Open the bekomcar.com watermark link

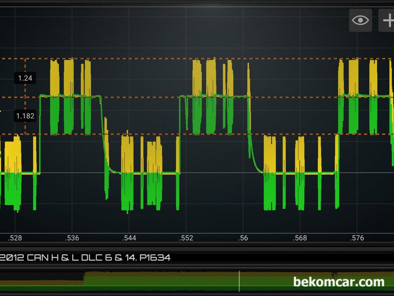click(x=339, y=282)
